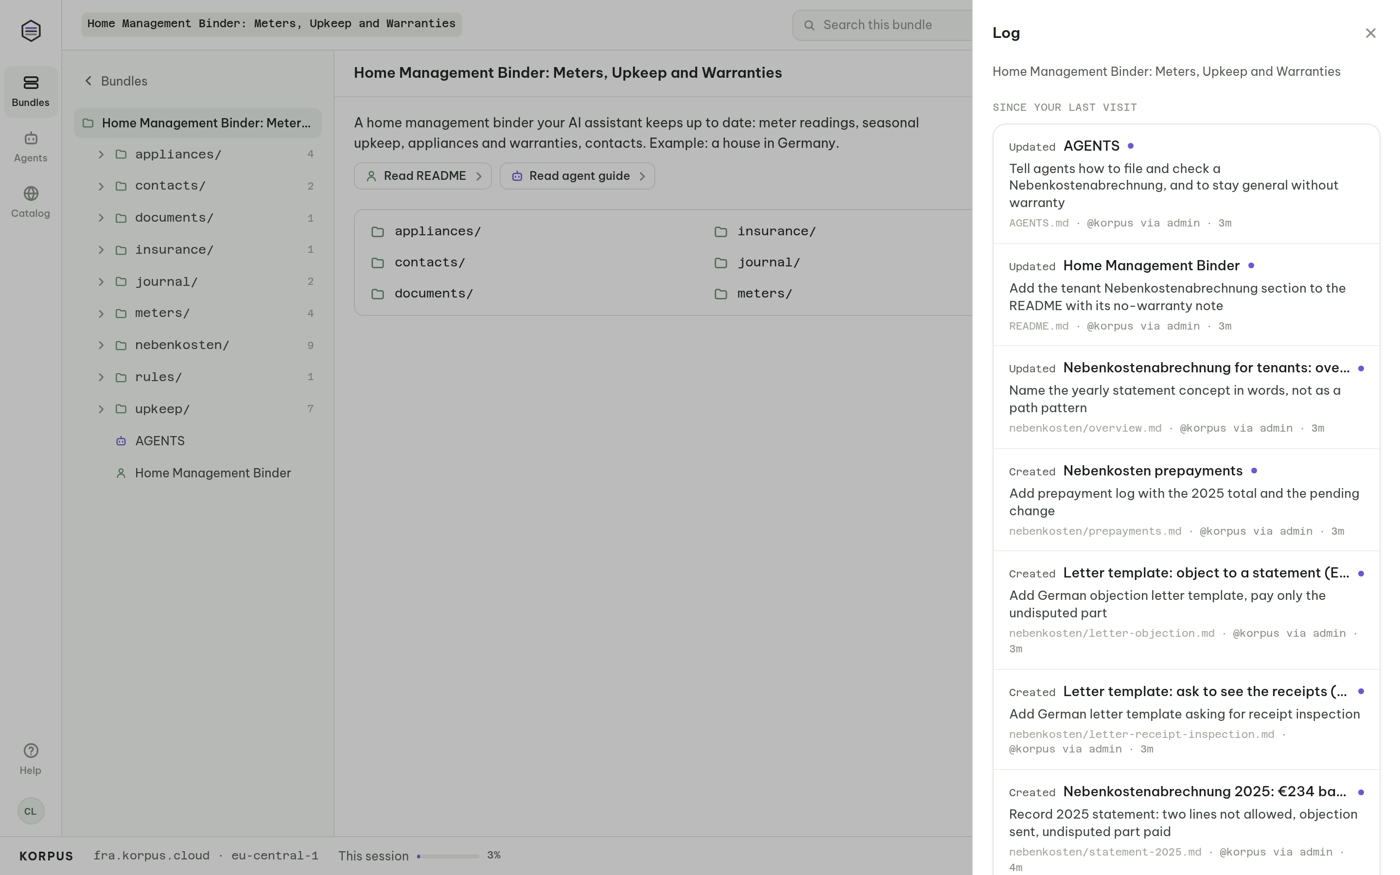The width and height of the screenshot is (1400, 875).
Task: Expand the rules/ tree folder
Action: (101, 377)
